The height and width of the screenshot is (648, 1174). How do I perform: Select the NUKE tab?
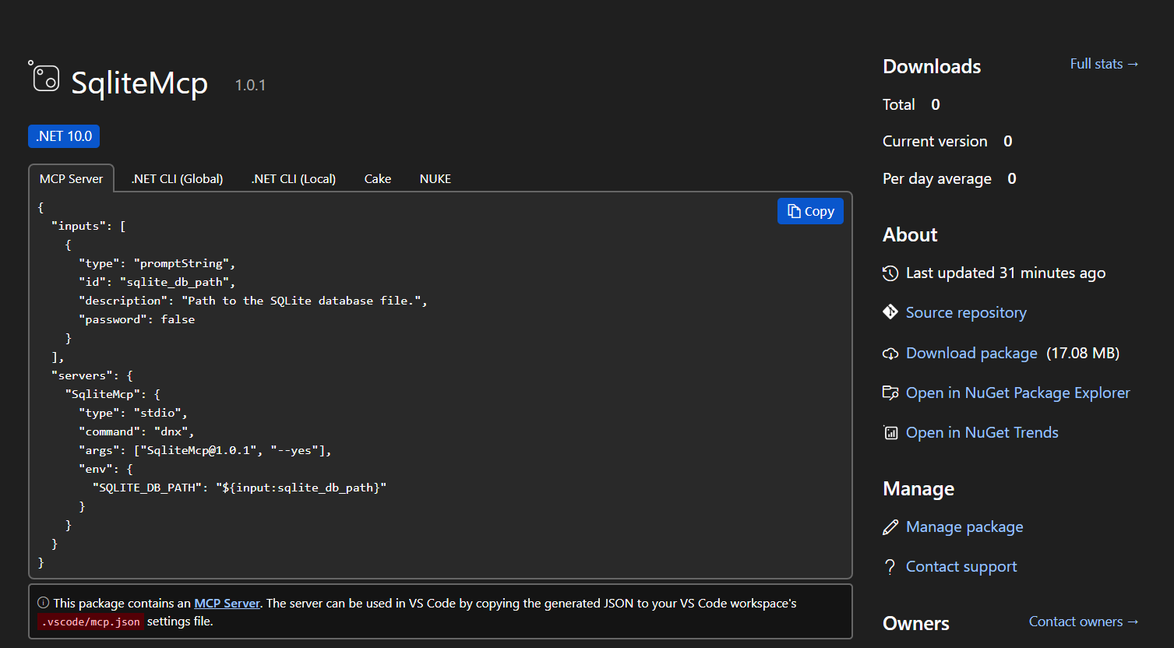[x=435, y=178]
